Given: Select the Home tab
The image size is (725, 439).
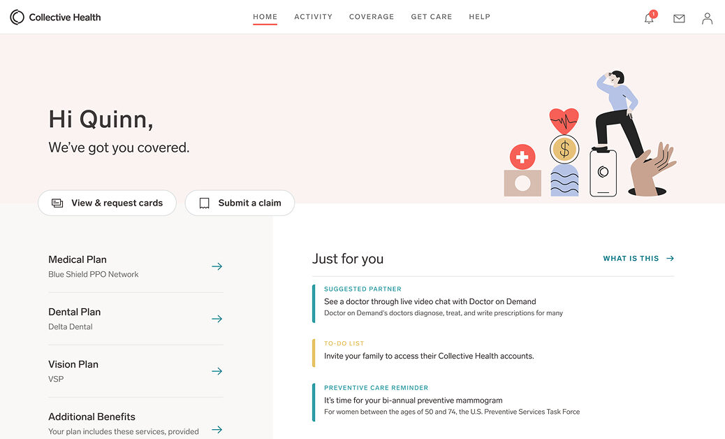Looking at the screenshot, I should click(x=265, y=17).
